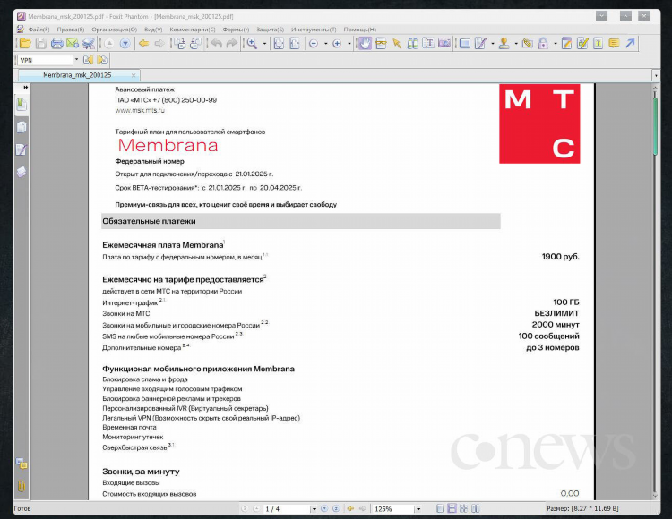Find previous VPN search result

pyautogui.click(x=88, y=60)
